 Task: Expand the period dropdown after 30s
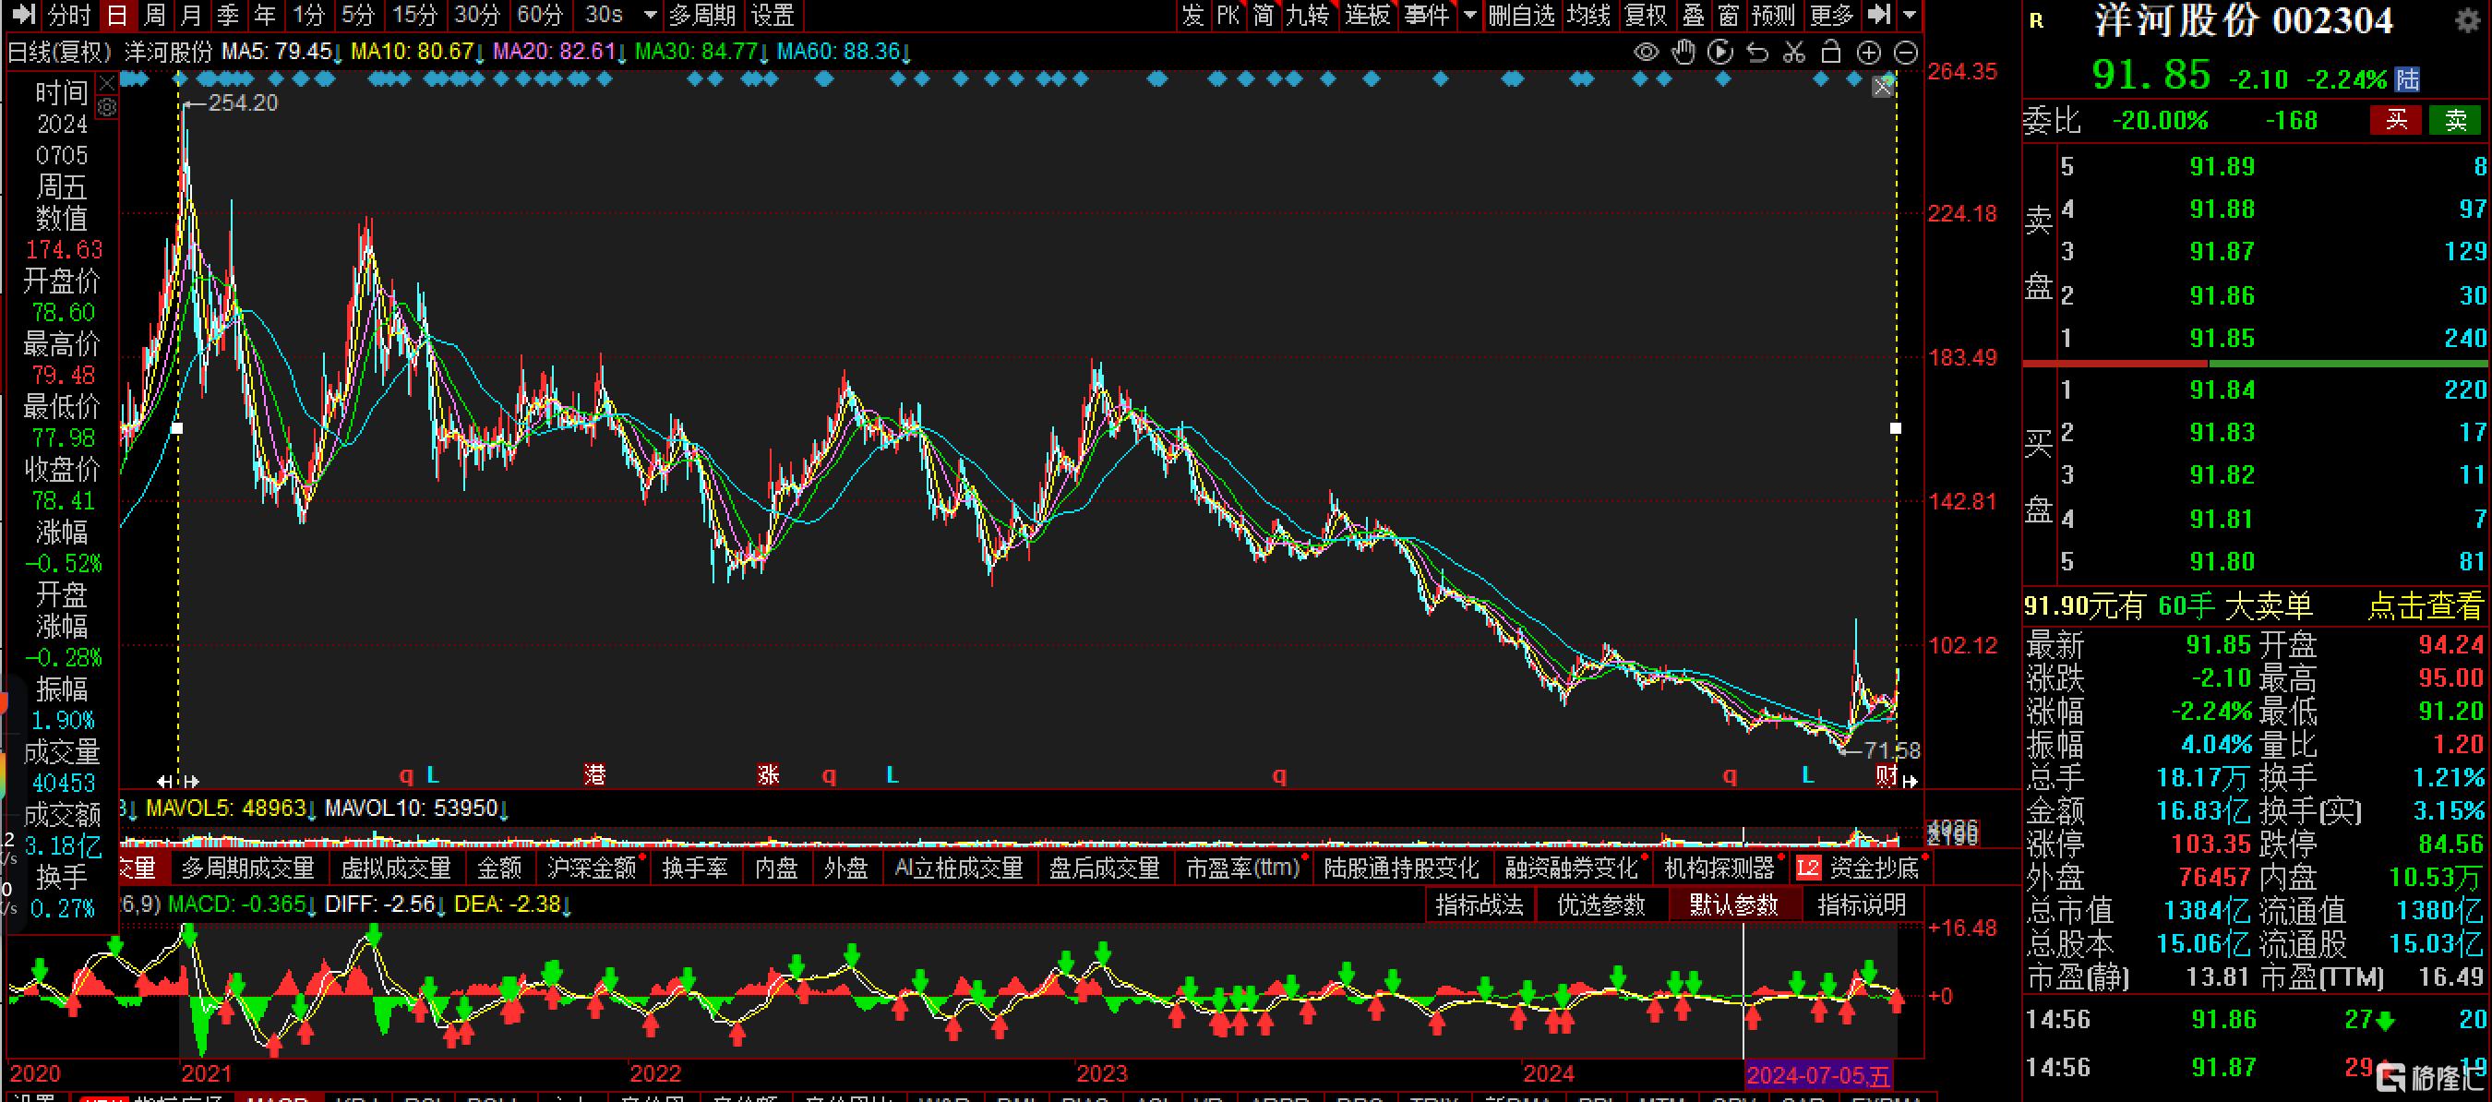click(650, 15)
